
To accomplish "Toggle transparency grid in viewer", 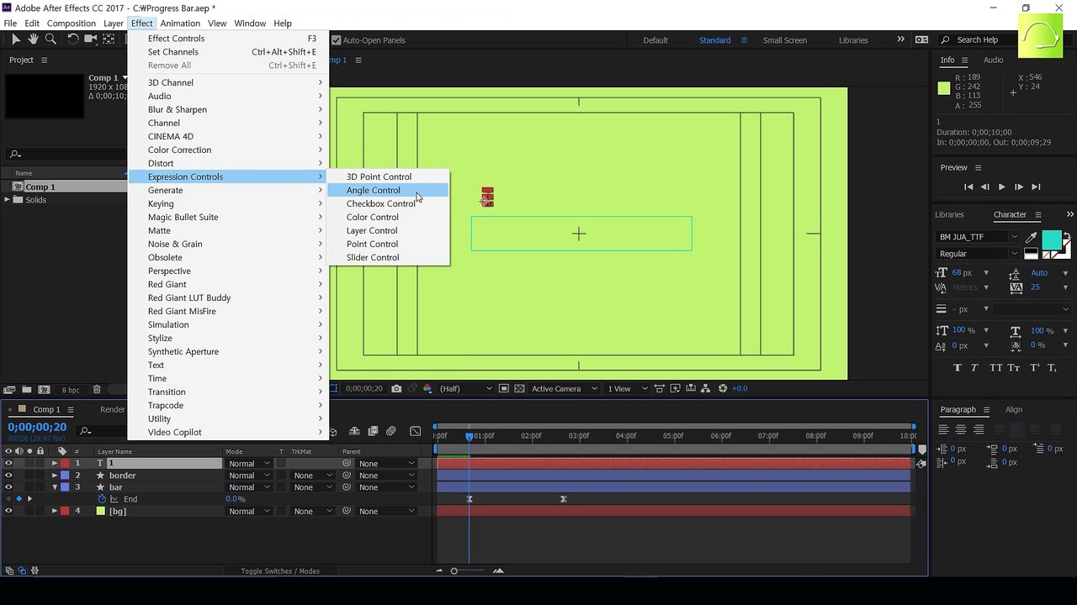I will [x=519, y=389].
